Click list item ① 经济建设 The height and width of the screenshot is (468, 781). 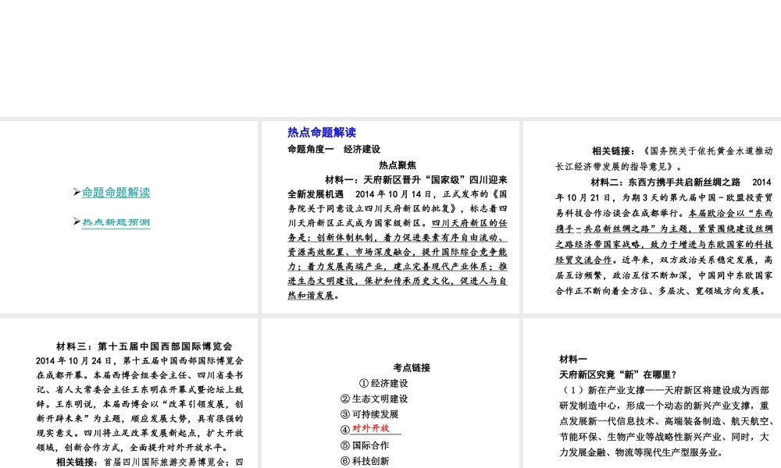[383, 384]
